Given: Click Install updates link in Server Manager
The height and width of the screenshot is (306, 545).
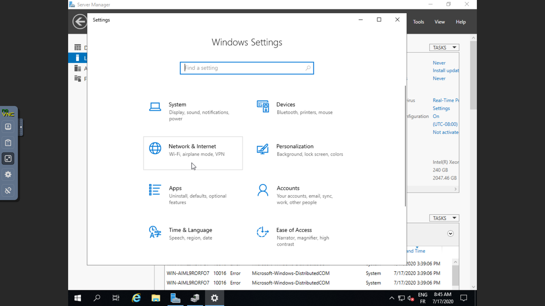Looking at the screenshot, I should [446, 71].
